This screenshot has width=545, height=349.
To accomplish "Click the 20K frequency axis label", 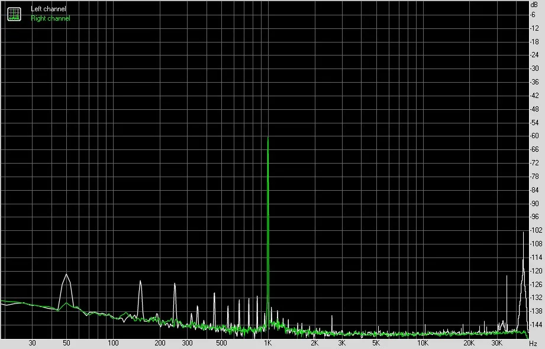I will (469, 343).
